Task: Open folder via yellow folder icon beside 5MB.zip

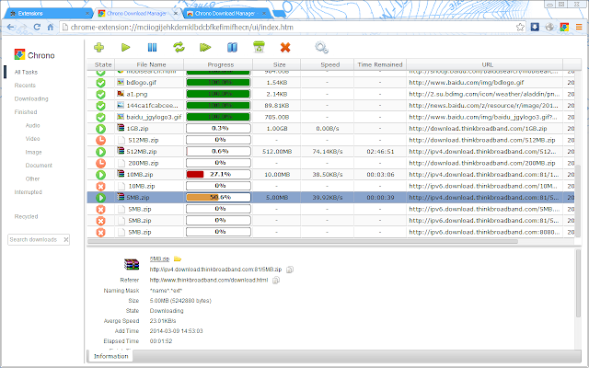Action: [178, 259]
